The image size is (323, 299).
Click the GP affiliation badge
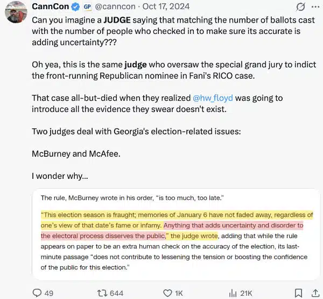88,7
